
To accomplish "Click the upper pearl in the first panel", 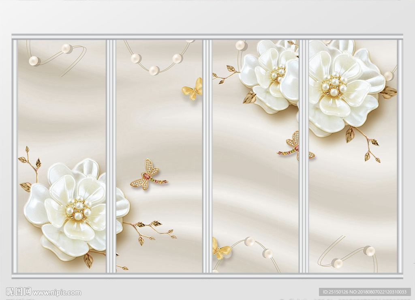I will tap(66, 49).
